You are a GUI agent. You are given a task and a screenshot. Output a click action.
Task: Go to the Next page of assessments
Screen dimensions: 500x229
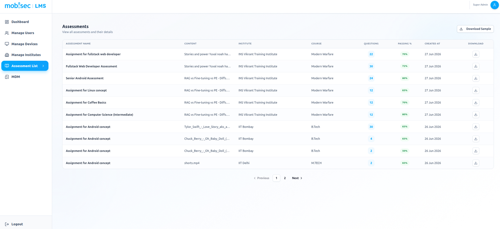pyautogui.click(x=297, y=178)
